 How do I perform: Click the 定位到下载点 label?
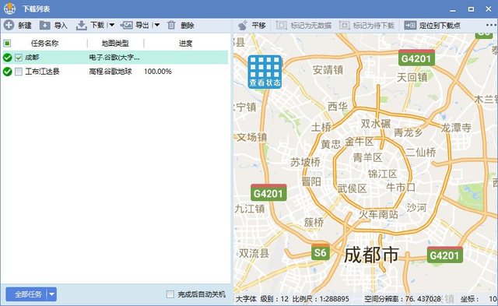[x=440, y=26]
